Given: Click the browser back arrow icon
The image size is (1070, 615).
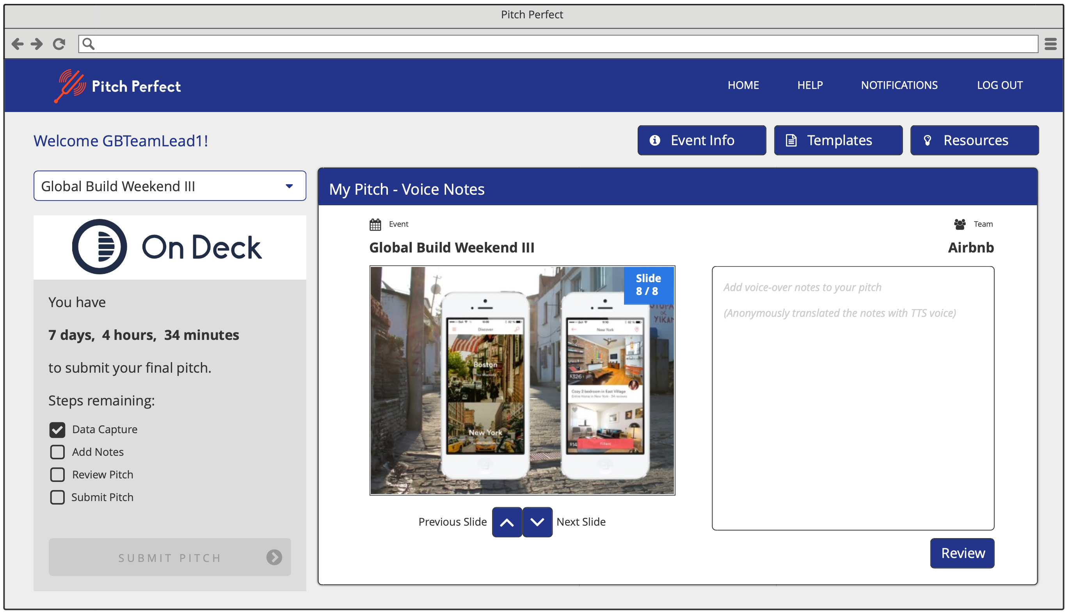Looking at the screenshot, I should pos(17,43).
